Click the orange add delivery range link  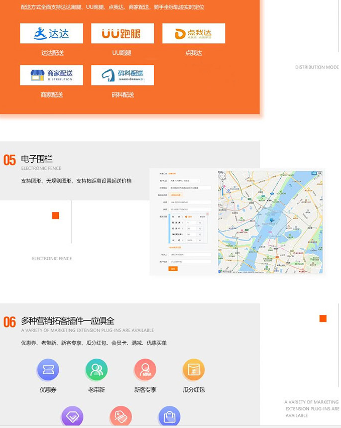pyautogui.click(x=175, y=248)
